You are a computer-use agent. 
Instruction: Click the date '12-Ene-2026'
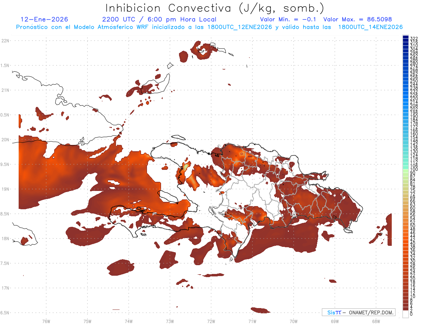44,20
